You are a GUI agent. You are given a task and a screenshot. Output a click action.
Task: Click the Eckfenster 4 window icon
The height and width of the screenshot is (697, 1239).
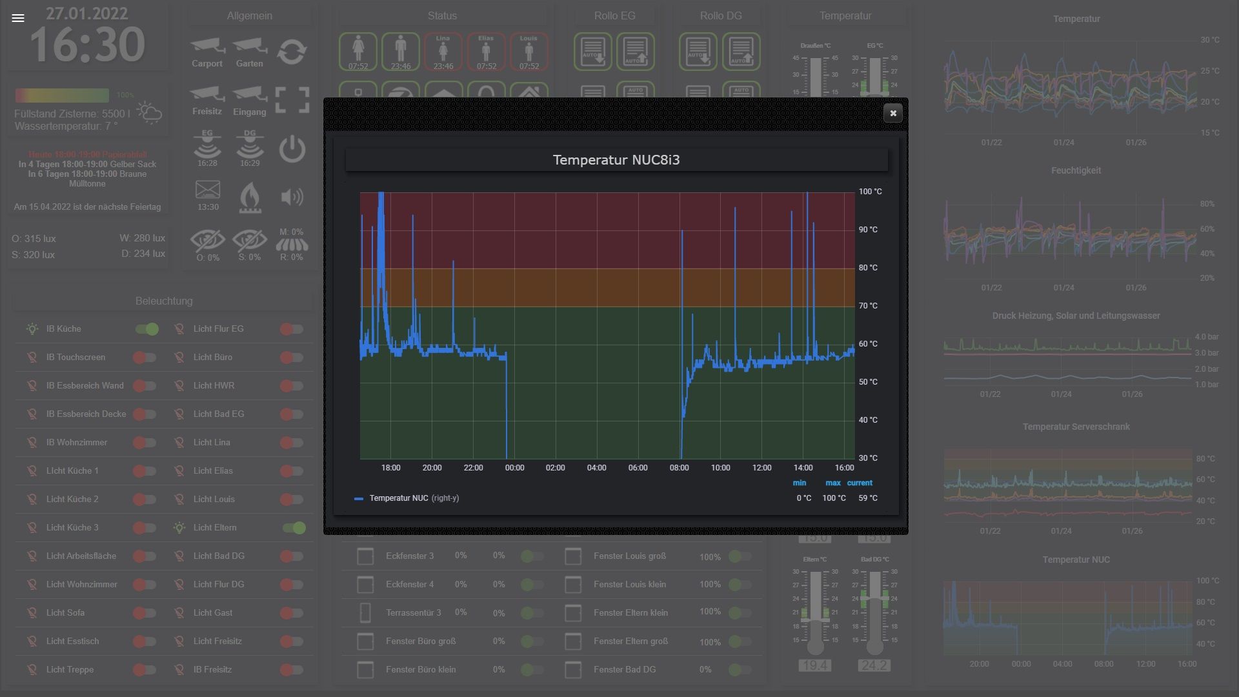[x=365, y=585]
